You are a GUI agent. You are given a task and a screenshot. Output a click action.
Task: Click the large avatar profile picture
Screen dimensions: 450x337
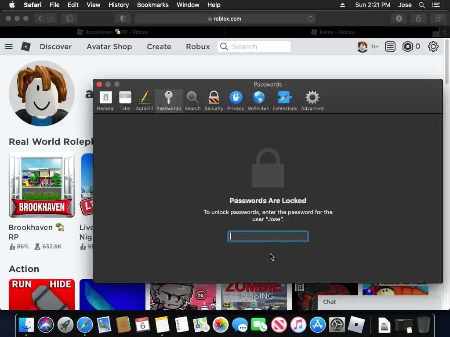(42, 93)
